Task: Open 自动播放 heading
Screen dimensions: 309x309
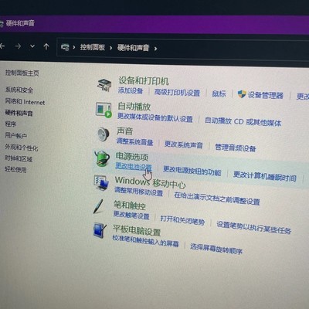Action: coord(134,107)
